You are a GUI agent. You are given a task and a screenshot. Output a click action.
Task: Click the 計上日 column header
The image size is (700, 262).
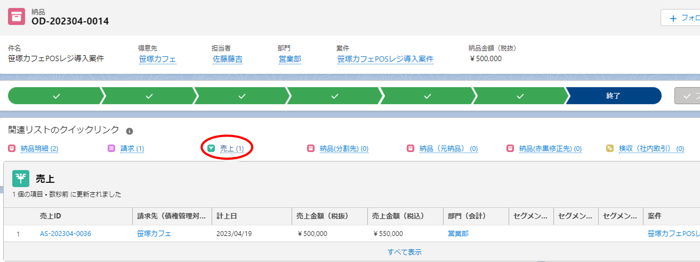[252, 216]
